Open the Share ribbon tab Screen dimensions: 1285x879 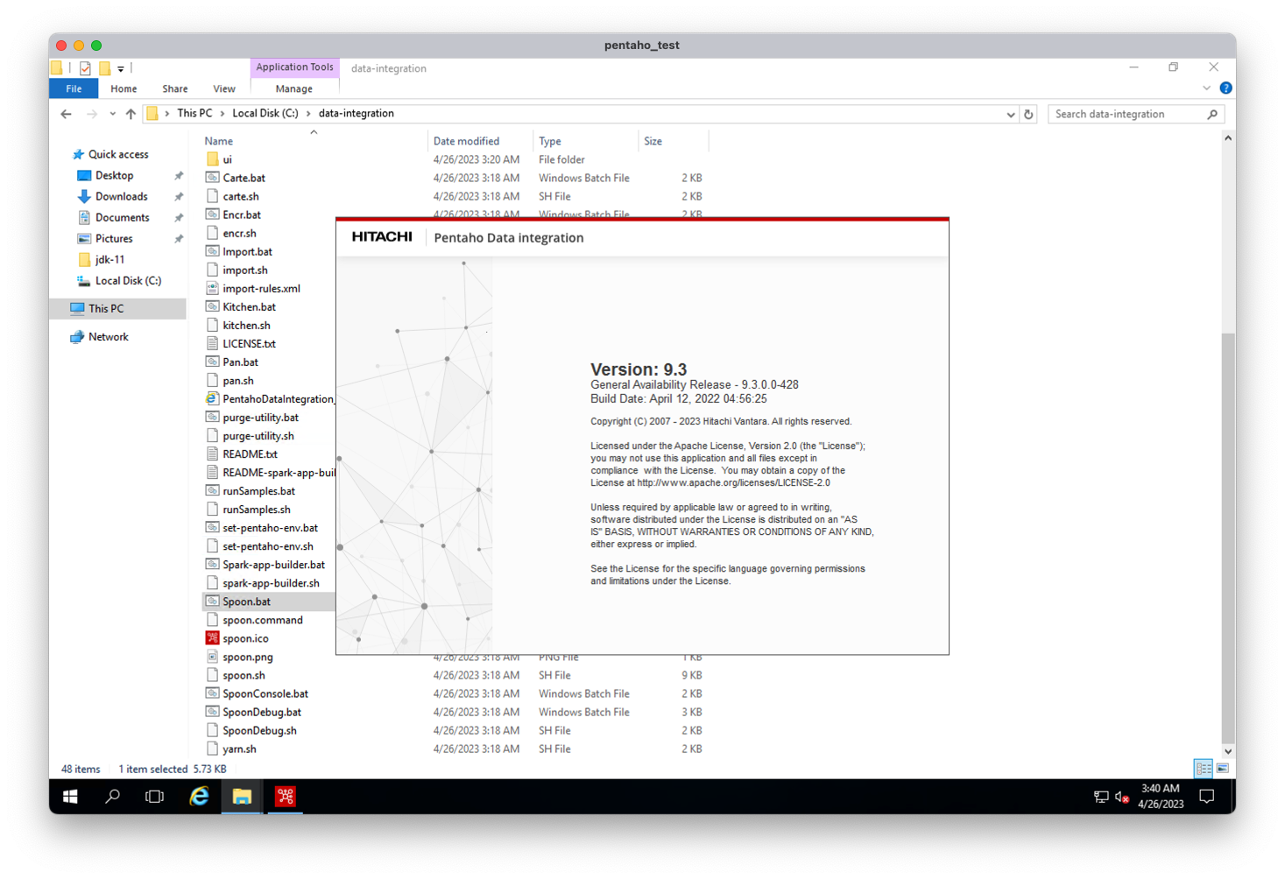pos(174,88)
